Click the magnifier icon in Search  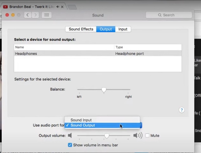click(160, 15)
